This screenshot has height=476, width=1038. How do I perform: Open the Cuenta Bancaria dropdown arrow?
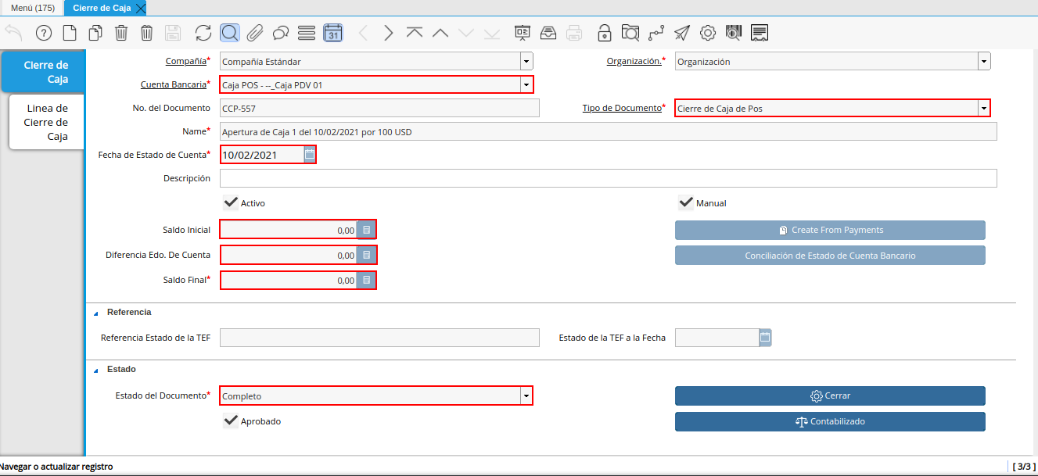pyautogui.click(x=526, y=84)
